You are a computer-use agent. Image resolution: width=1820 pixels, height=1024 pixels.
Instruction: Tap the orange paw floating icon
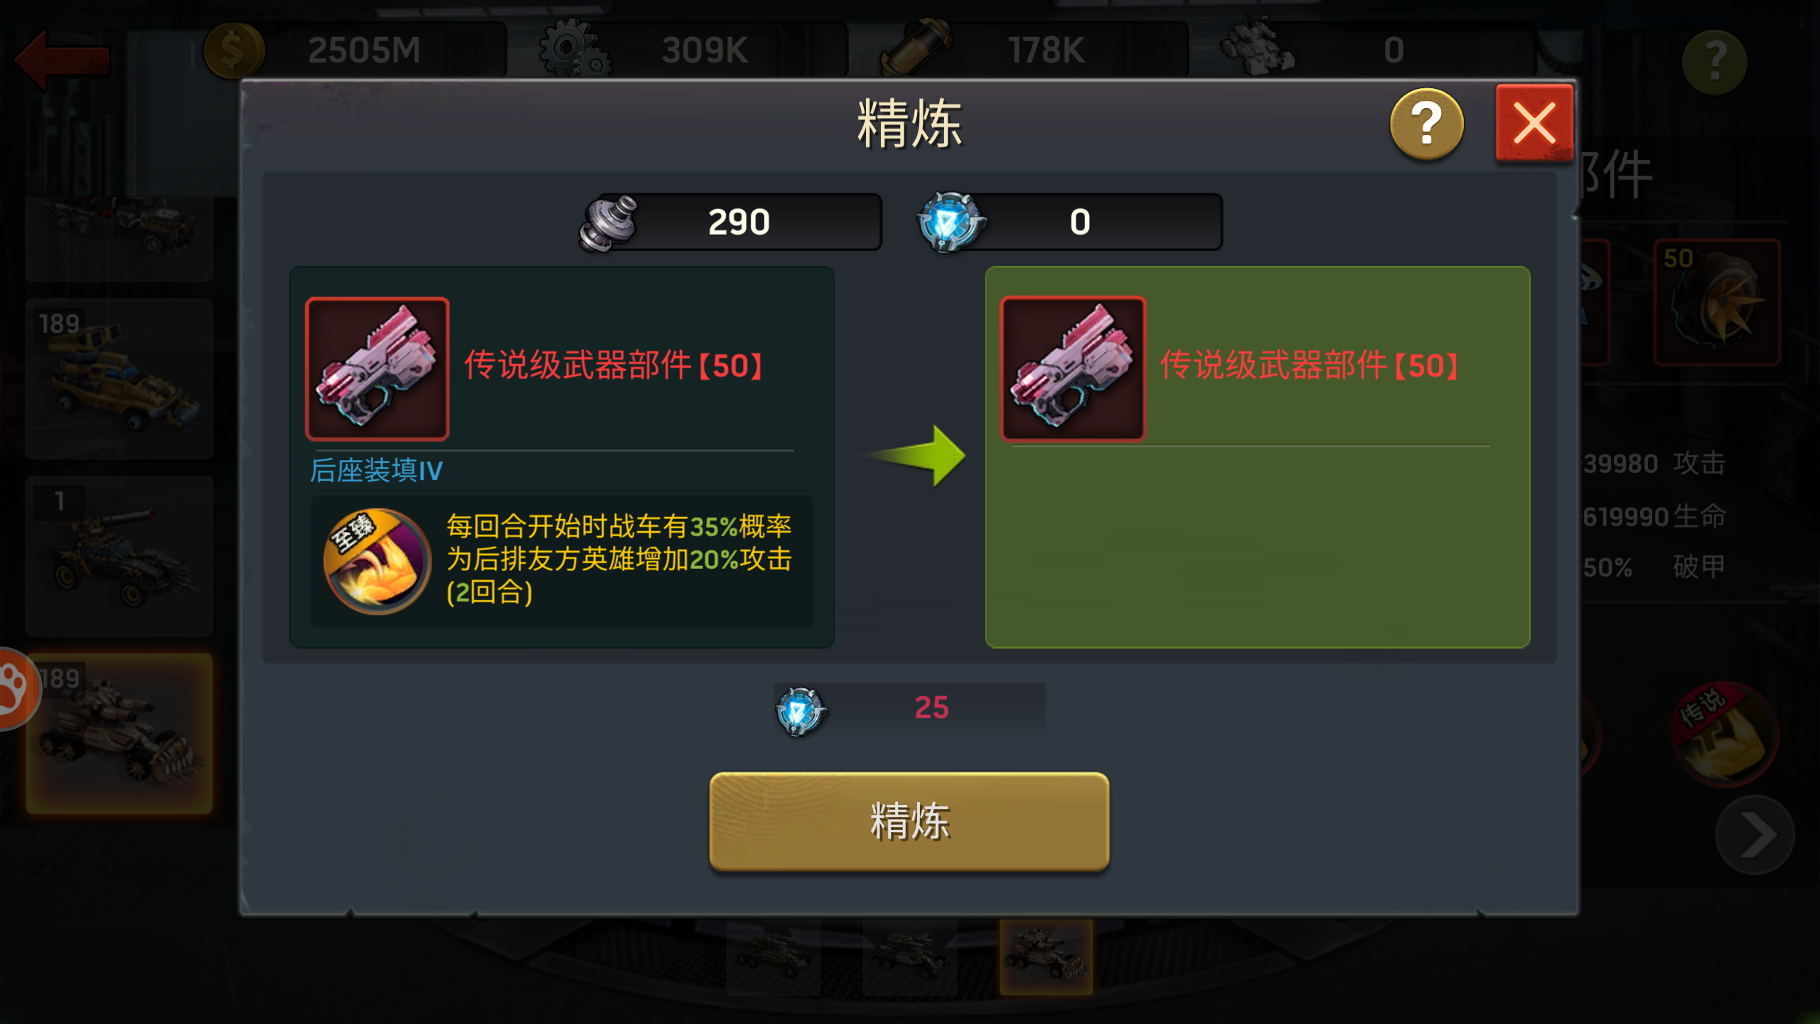(x=17, y=688)
